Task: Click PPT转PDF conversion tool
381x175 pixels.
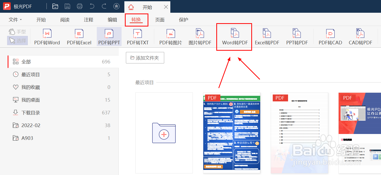Action: coord(297,37)
